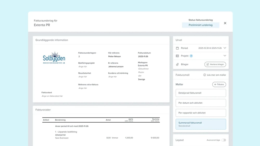
Task: Close the Fakturaunderlag dialog with X
Action: click(x=225, y=23)
